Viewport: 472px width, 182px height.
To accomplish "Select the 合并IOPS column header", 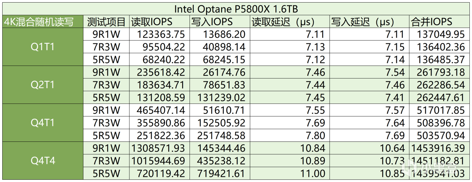I will click(x=440, y=22).
